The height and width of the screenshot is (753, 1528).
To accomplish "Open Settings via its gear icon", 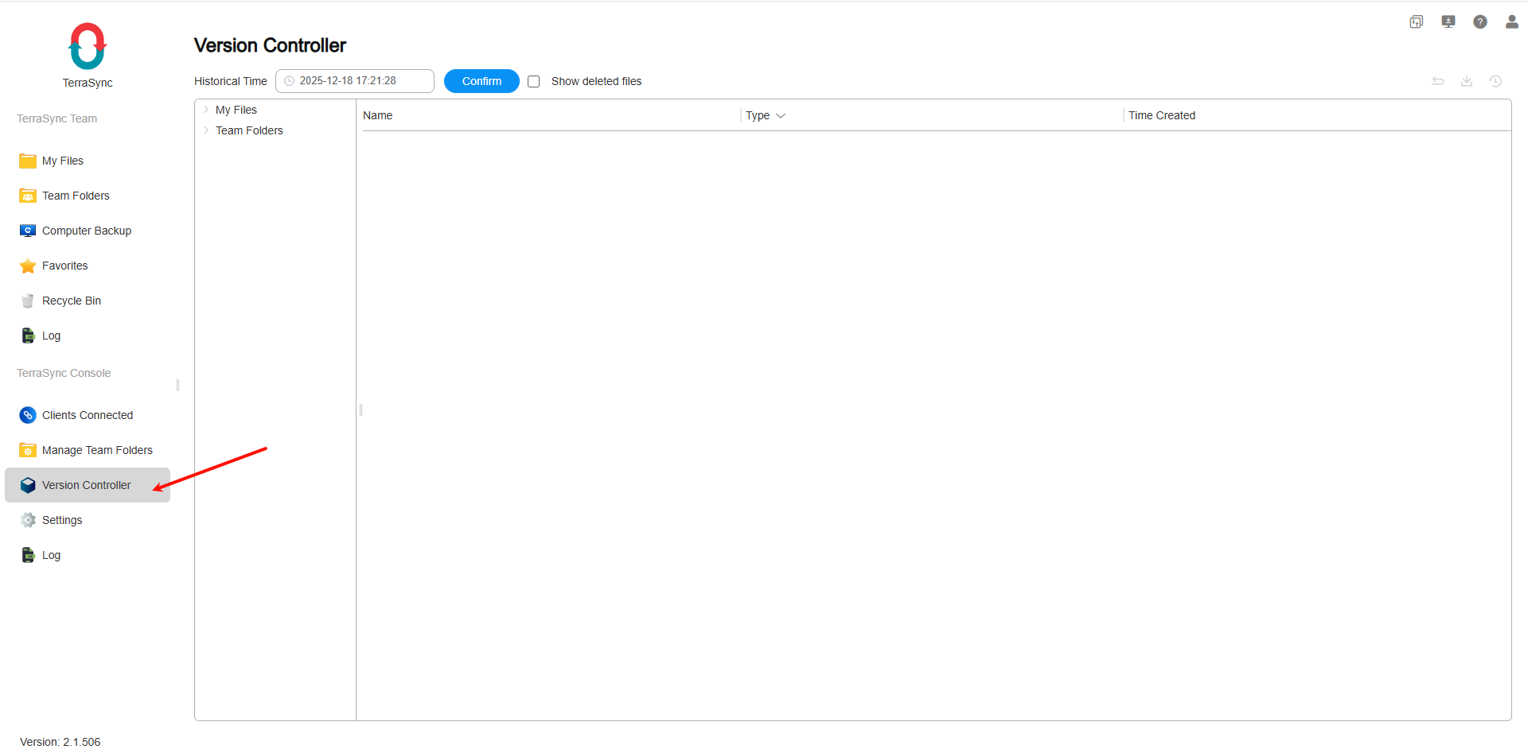I will [28, 520].
